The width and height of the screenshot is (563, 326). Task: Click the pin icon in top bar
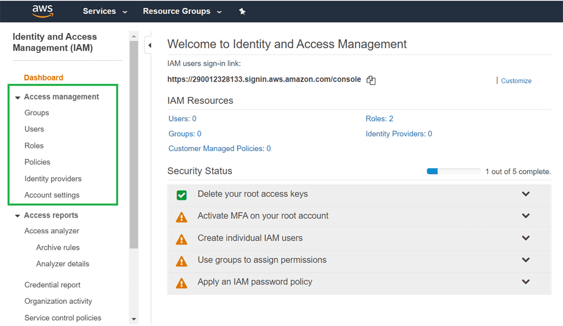click(x=242, y=11)
